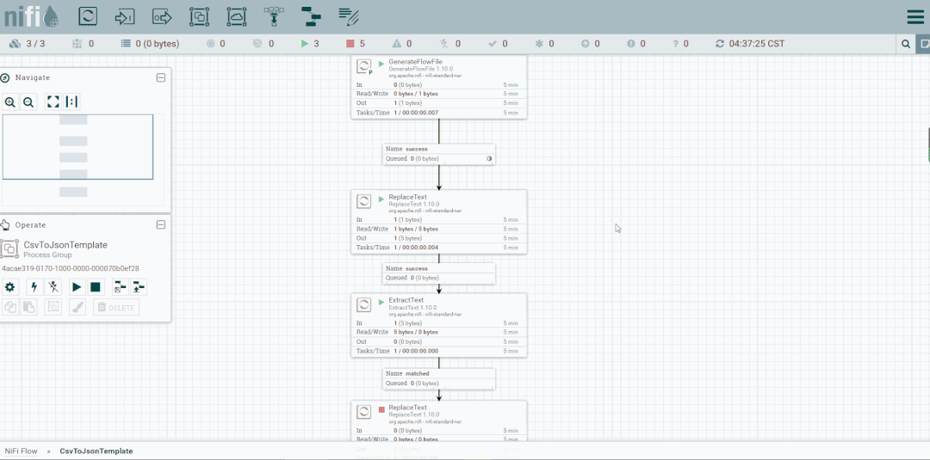Select the Input Port toolbar icon
Viewport: 930px width, 460px height.
pos(125,16)
